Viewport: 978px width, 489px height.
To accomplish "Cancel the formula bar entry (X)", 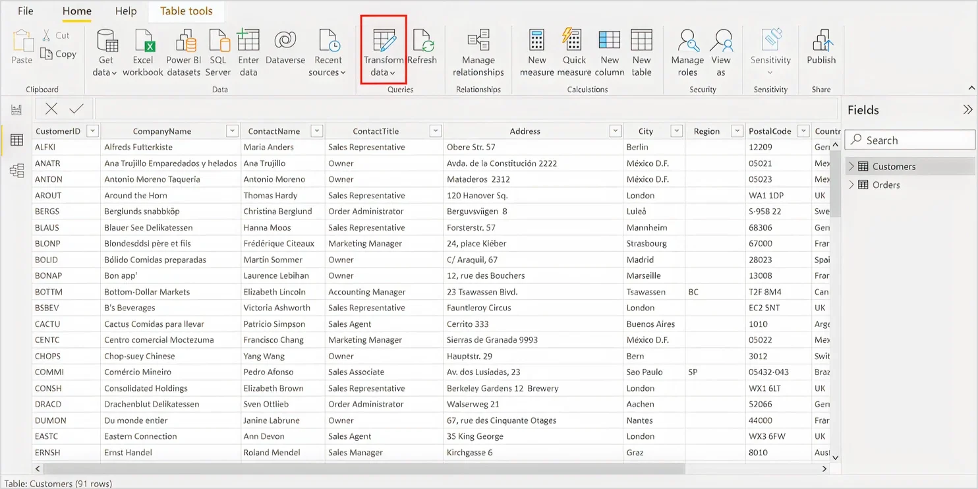I will pyautogui.click(x=51, y=109).
